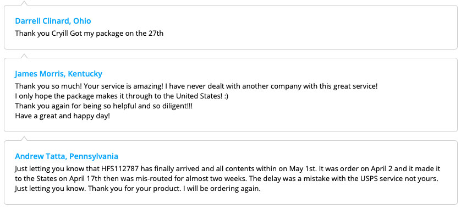Click 'Thank you for your product' sentence
The width and height of the screenshot is (461, 208).
(135, 189)
